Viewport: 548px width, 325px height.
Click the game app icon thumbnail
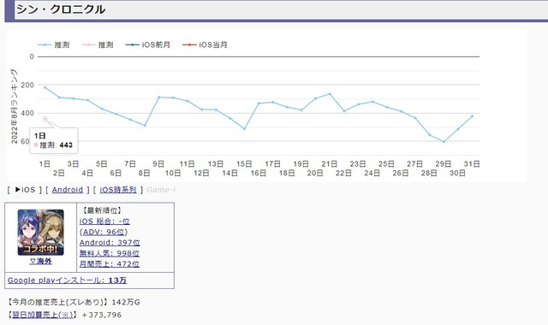pos(41,232)
